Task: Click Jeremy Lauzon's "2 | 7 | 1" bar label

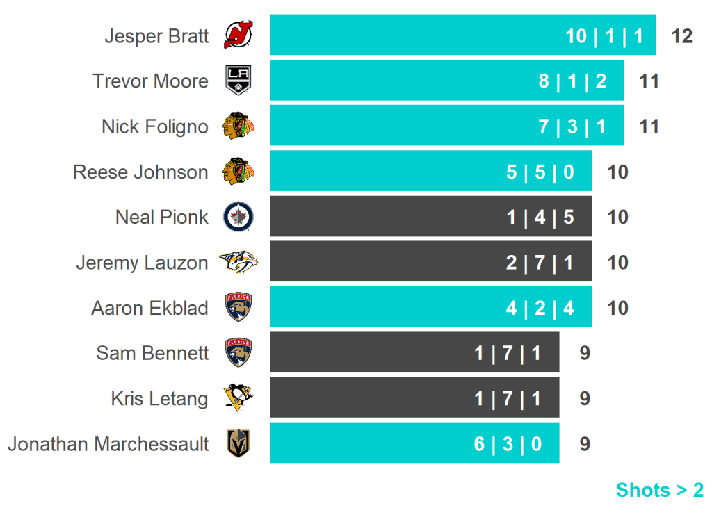Action: tap(539, 263)
